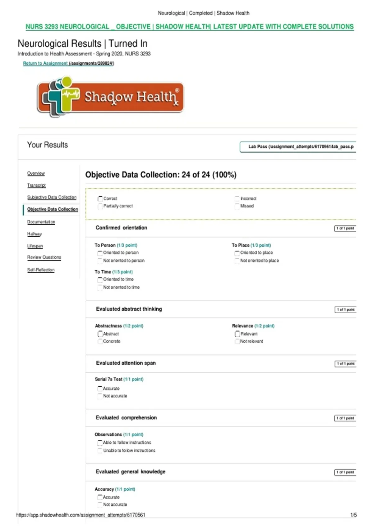Check Accurate under Serial 7s Test
The height and width of the screenshot is (528, 373).
(100, 389)
